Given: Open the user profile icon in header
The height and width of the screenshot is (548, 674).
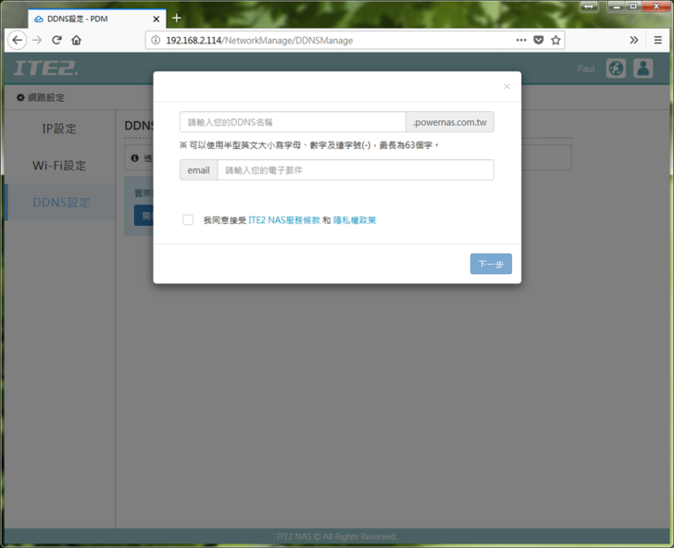Looking at the screenshot, I should (643, 68).
